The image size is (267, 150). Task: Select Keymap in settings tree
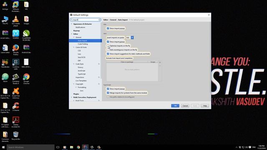click(76, 30)
